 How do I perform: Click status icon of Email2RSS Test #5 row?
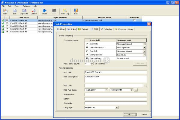tap(3, 32)
